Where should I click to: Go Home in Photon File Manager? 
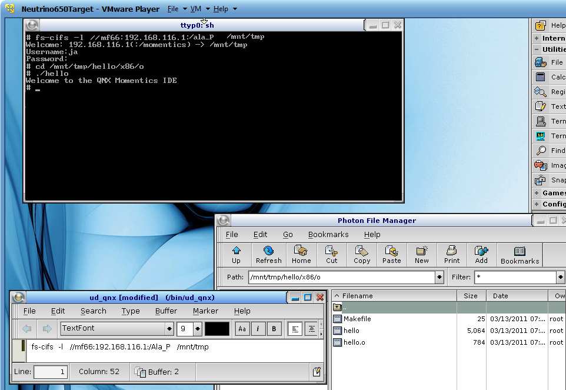[301, 255]
